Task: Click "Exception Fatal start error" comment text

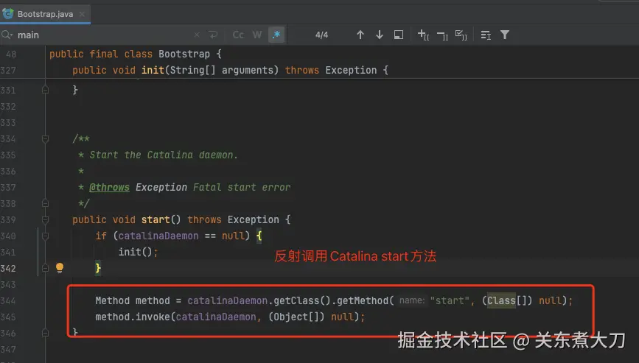Action: [x=213, y=187]
